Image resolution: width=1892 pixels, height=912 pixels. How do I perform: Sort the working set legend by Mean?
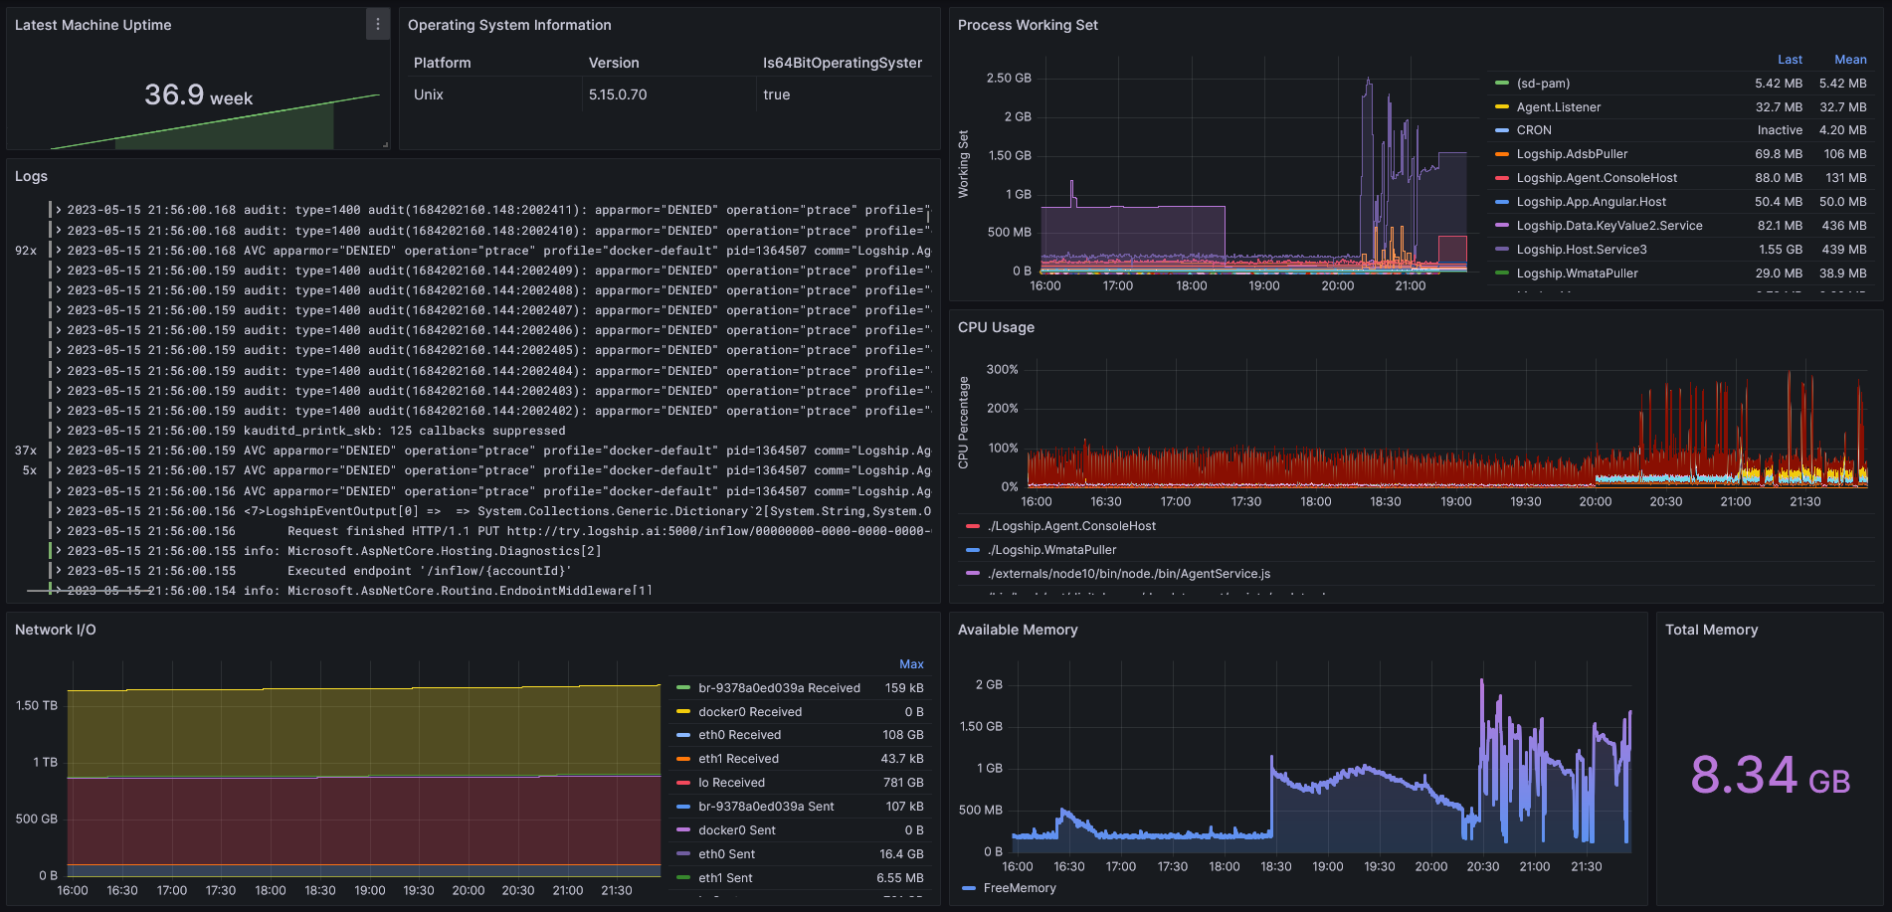click(1850, 60)
